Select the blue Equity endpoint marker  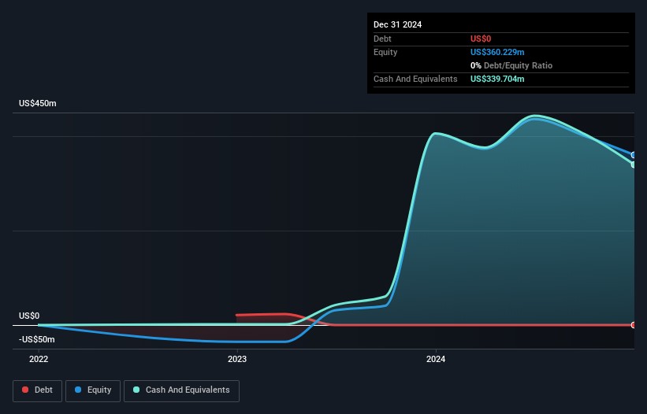click(x=634, y=155)
